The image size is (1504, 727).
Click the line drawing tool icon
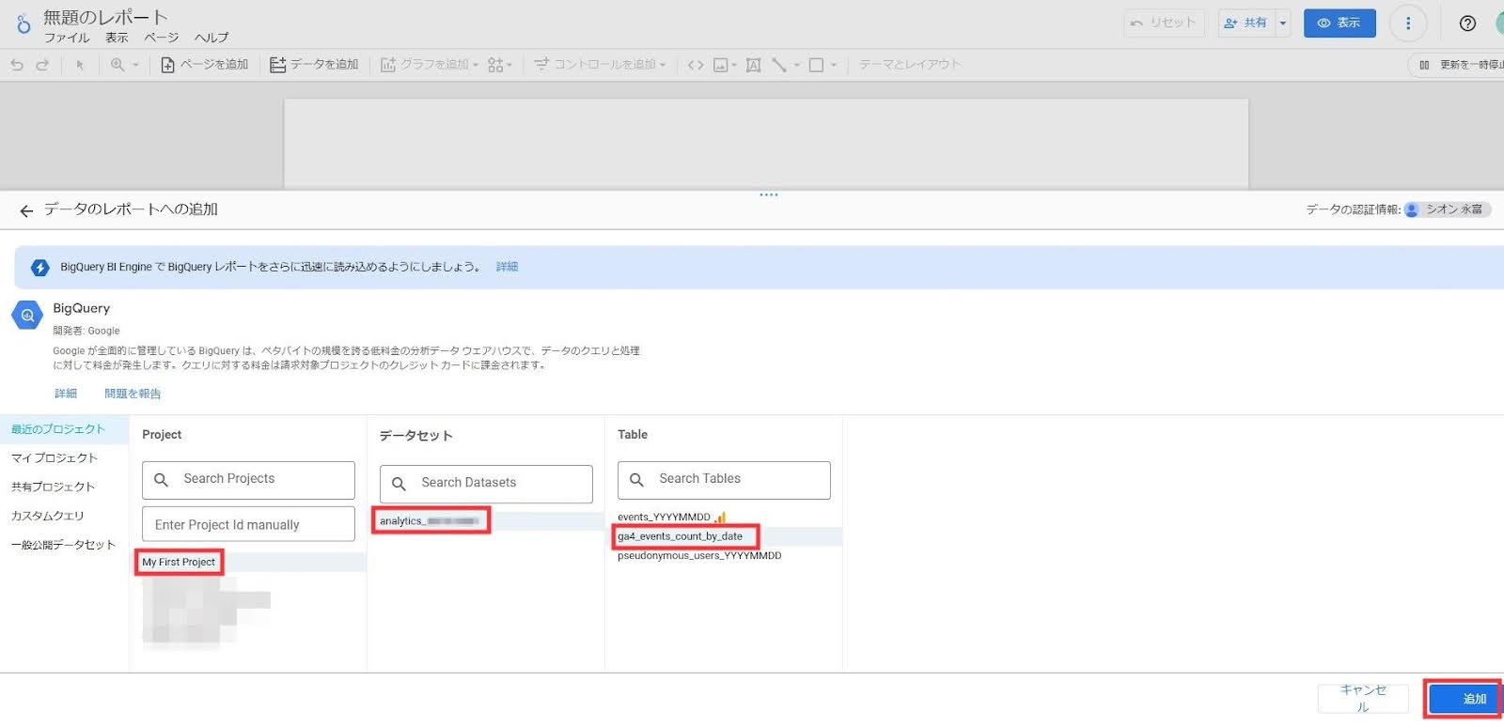(779, 65)
